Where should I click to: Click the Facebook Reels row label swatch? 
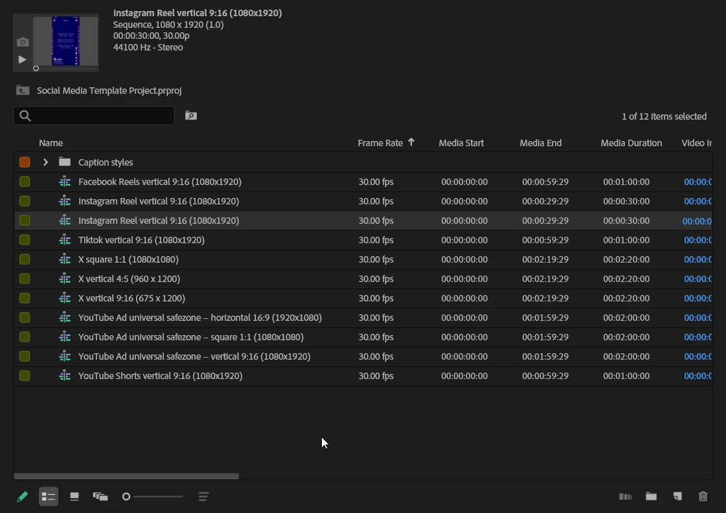(25, 182)
